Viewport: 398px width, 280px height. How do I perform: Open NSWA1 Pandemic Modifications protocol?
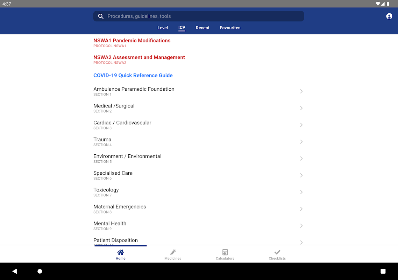[132, 41]
